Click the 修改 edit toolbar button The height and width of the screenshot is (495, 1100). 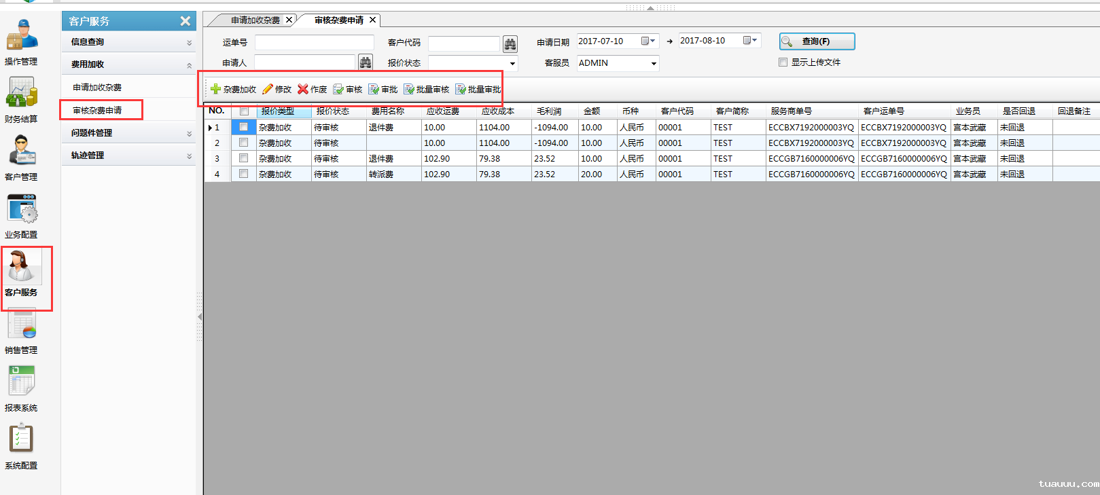point(277,89)
